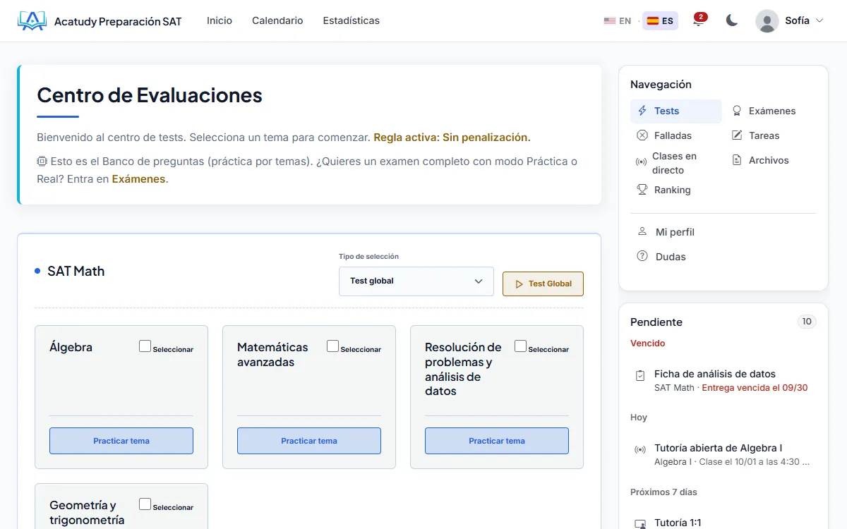Screen dimensions: 847x529
Task: Click the SAT Math section heading
Action: (76, 272)
